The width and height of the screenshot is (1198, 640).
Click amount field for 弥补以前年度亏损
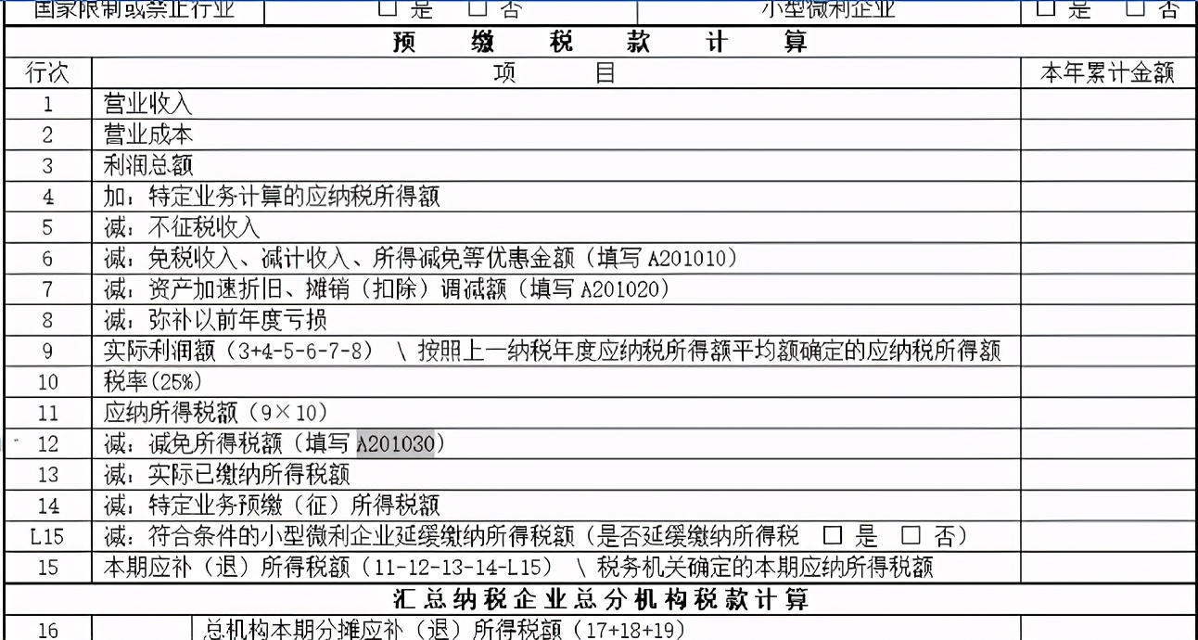point(1107,320)
